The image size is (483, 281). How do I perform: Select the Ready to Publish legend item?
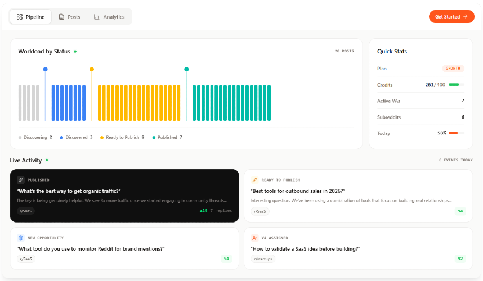pyautogui.click(x=122, y=137)
